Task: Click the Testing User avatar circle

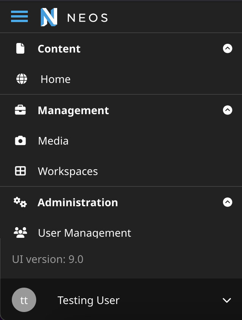Action: click(24, 300)
